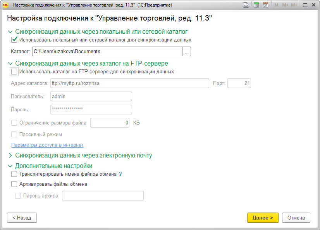Click the heading Дополнительные настройки
Image resolution: width=320 pixels, height=230 pixels.
pos(54,166)
